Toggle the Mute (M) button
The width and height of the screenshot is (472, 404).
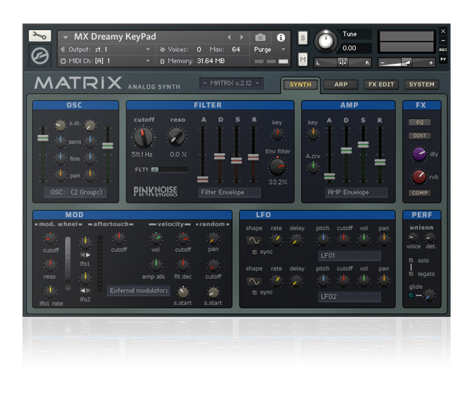[x=303, y=59]
